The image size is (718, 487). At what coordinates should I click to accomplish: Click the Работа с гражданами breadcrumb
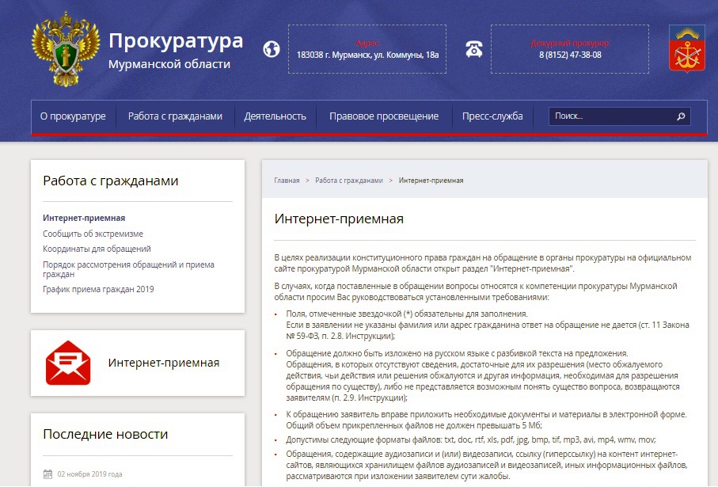point(348,181)
